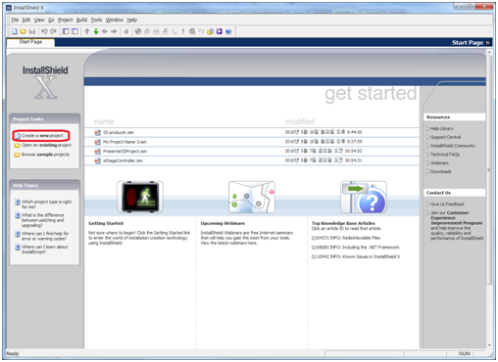The width and height of the screenshot is (498, 362).
Task: Click the Help Library resource link
Action: tap(442, 128)
